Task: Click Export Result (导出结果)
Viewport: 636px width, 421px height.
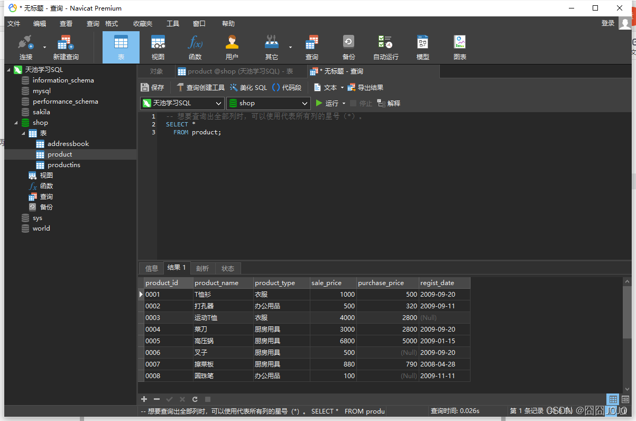Action: pyautogui.click(x=365, y=87)
